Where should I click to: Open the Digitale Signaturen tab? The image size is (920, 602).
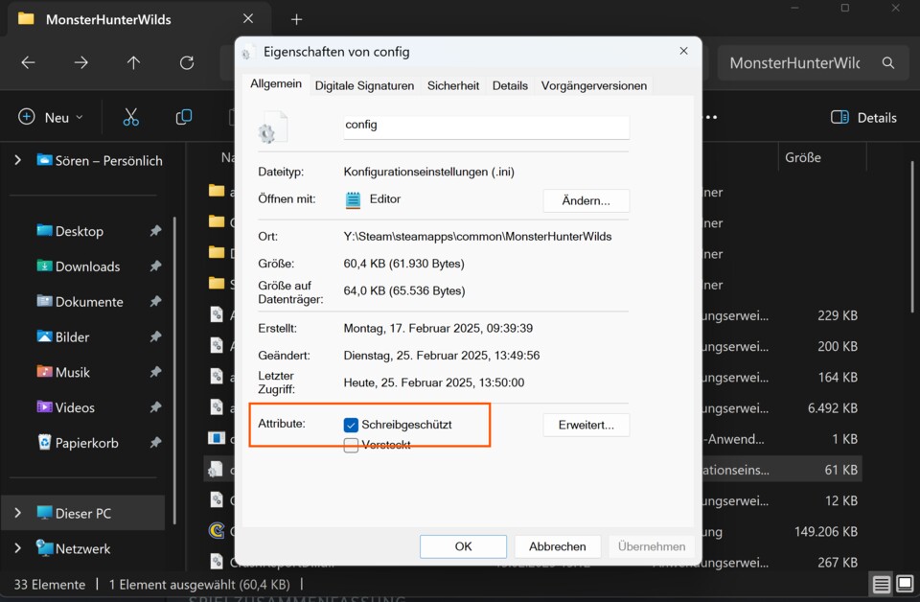pos(364,85)
